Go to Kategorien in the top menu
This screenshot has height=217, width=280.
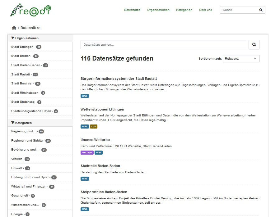pyautogui.click(x=184, y=10)
